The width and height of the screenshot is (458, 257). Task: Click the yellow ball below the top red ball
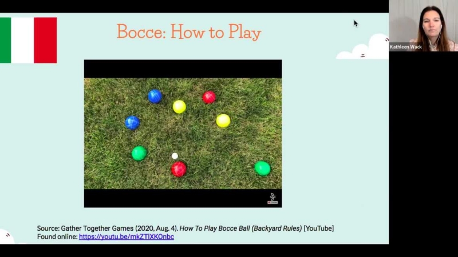223,121
